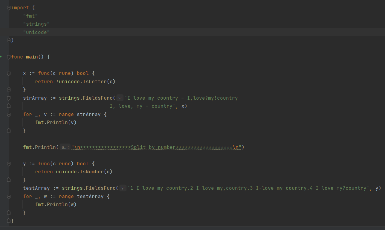The width and height of the screenshot is (385, 230).
Task: Click the s: parameter hint in first FieldsFunc
Action: (x=120, y=98)
